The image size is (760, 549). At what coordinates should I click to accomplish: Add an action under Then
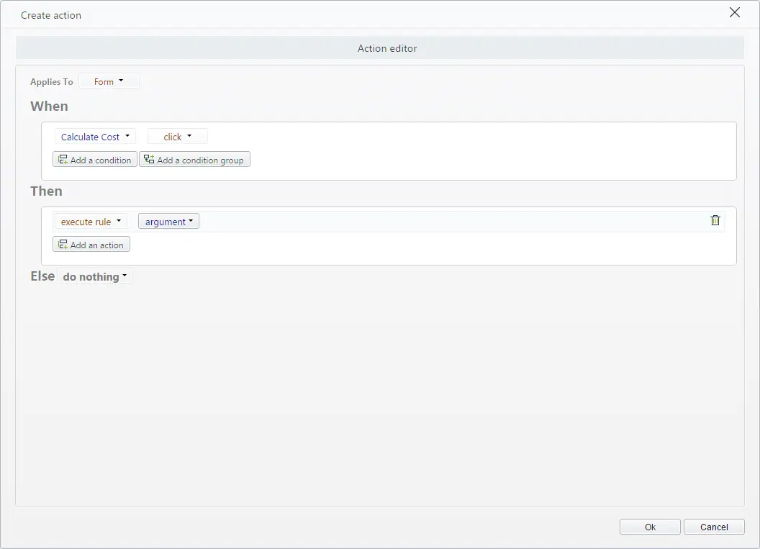tap(91, 244)
